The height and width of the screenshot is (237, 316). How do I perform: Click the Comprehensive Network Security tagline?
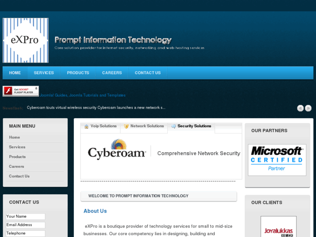tap(199, 154)
